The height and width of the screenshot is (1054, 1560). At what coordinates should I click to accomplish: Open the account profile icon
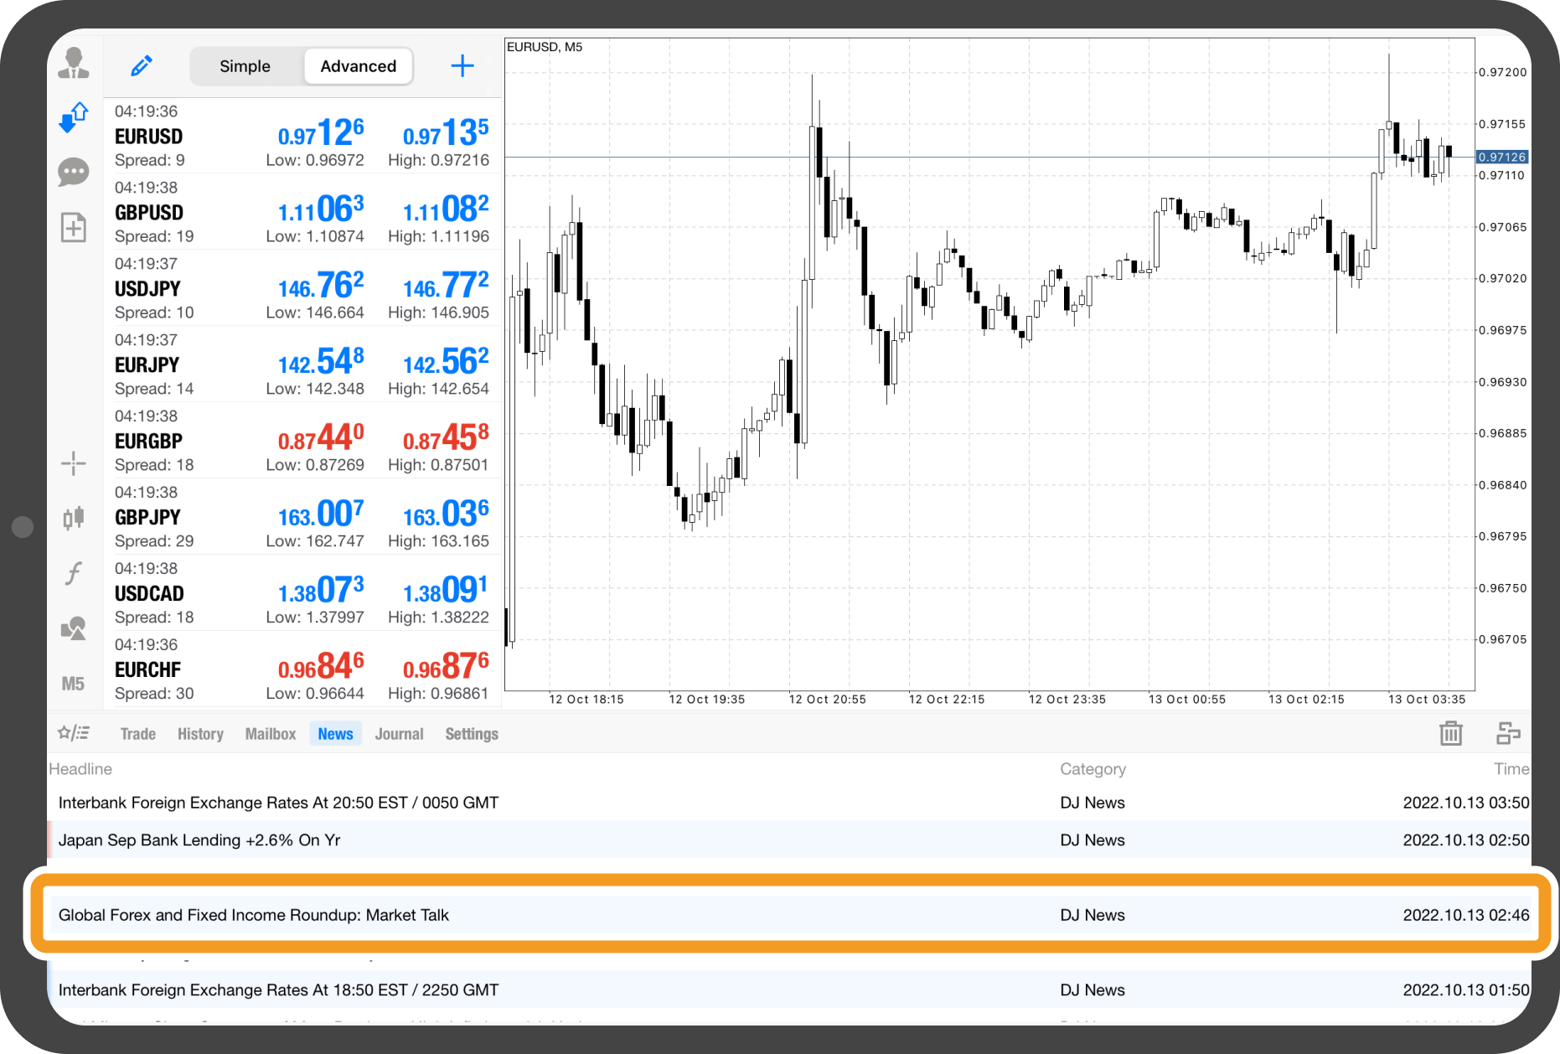click(74, 64)
